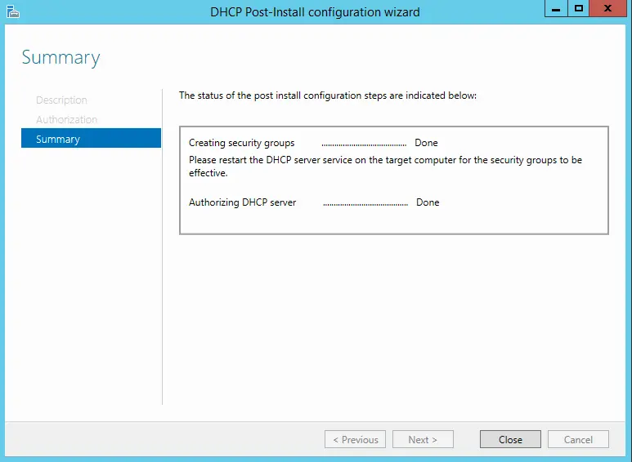Click the "Creating security groups" step label
Viewport: 632px width, 462px height.
pos(241,143)
